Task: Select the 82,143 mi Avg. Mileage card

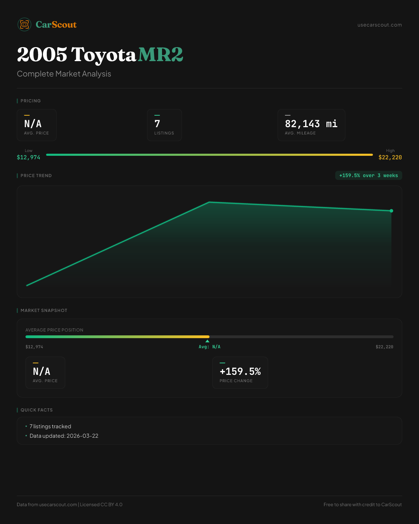Action: pos(311,125)
